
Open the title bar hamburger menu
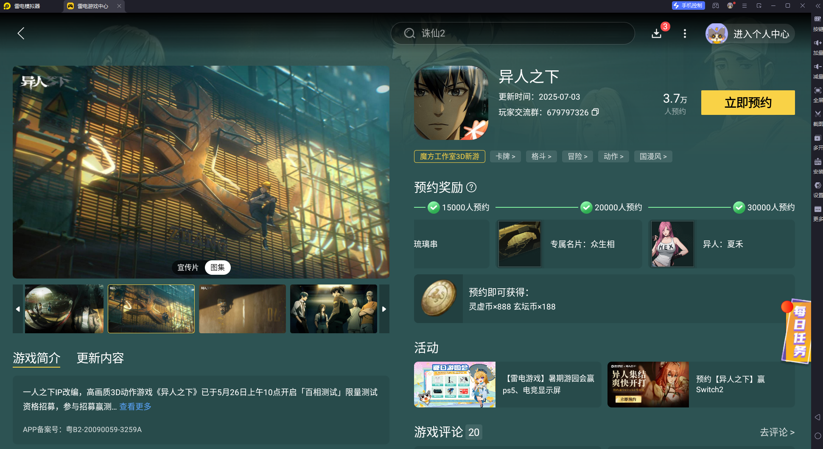(x=745, y=6)
